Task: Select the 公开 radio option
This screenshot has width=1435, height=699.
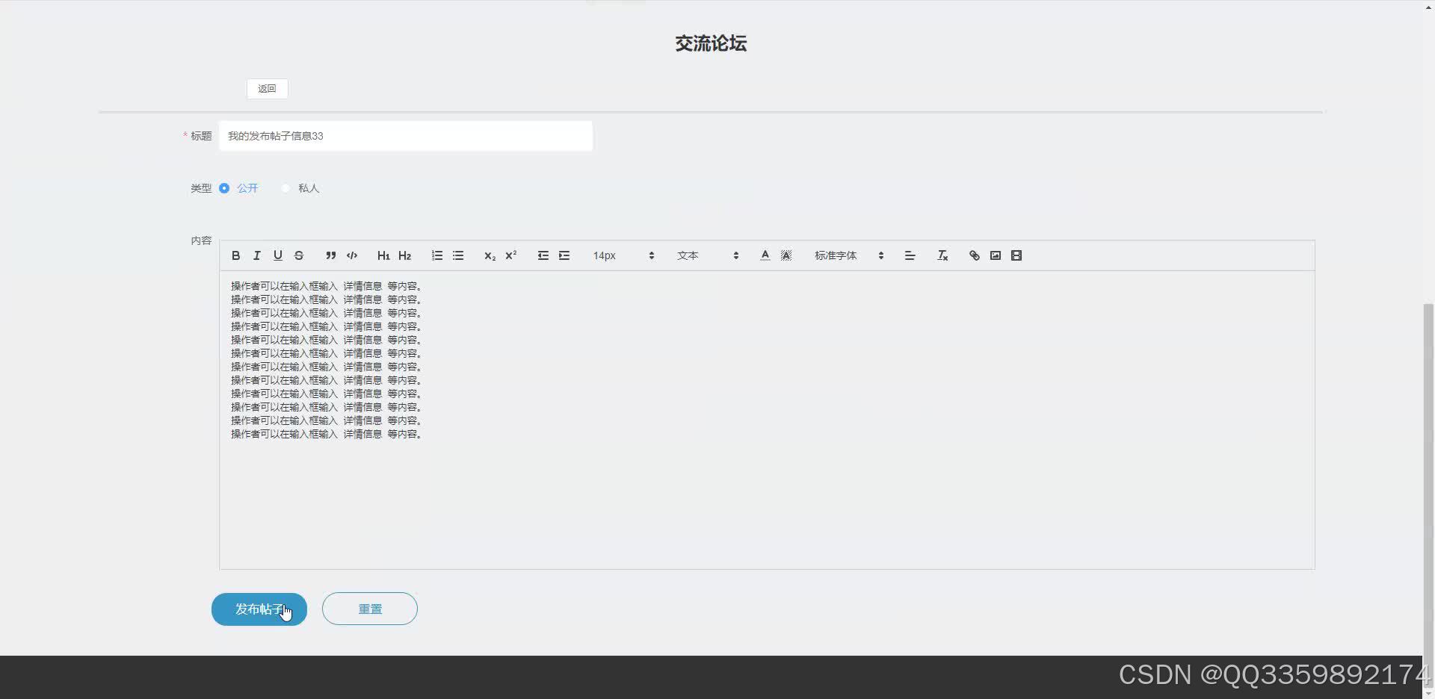Action: [x=239, y=188]
